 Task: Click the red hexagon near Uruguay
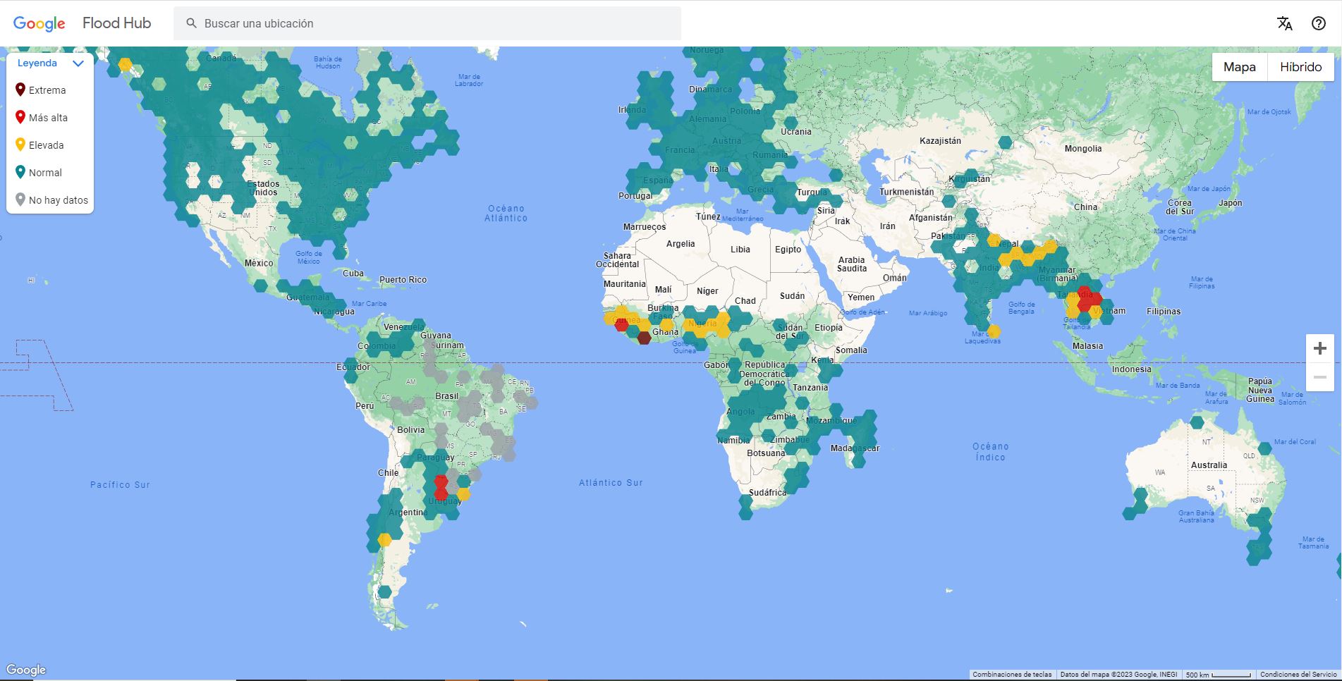pyautogui.click(x=441, y=488)
